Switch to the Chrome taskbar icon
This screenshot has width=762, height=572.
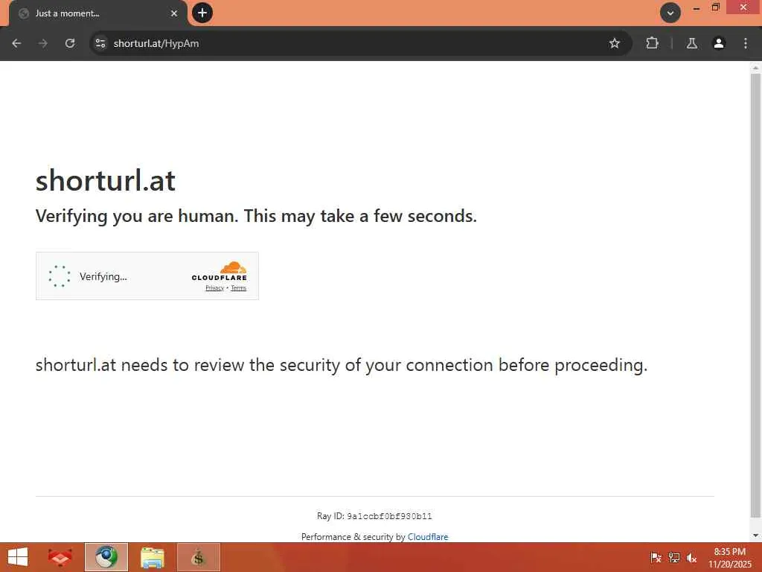(x=106, y=557)
